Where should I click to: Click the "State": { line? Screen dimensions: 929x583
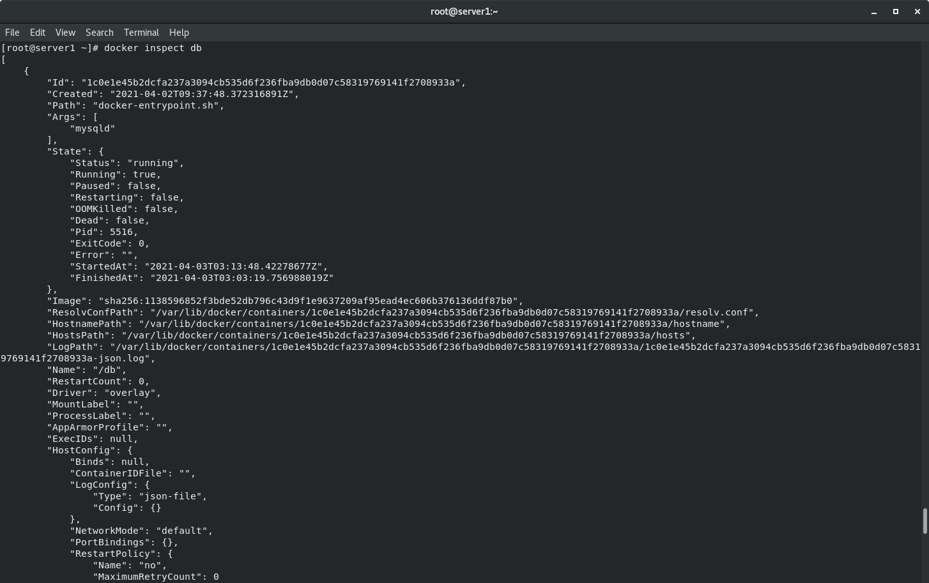[x=75, y=151]
